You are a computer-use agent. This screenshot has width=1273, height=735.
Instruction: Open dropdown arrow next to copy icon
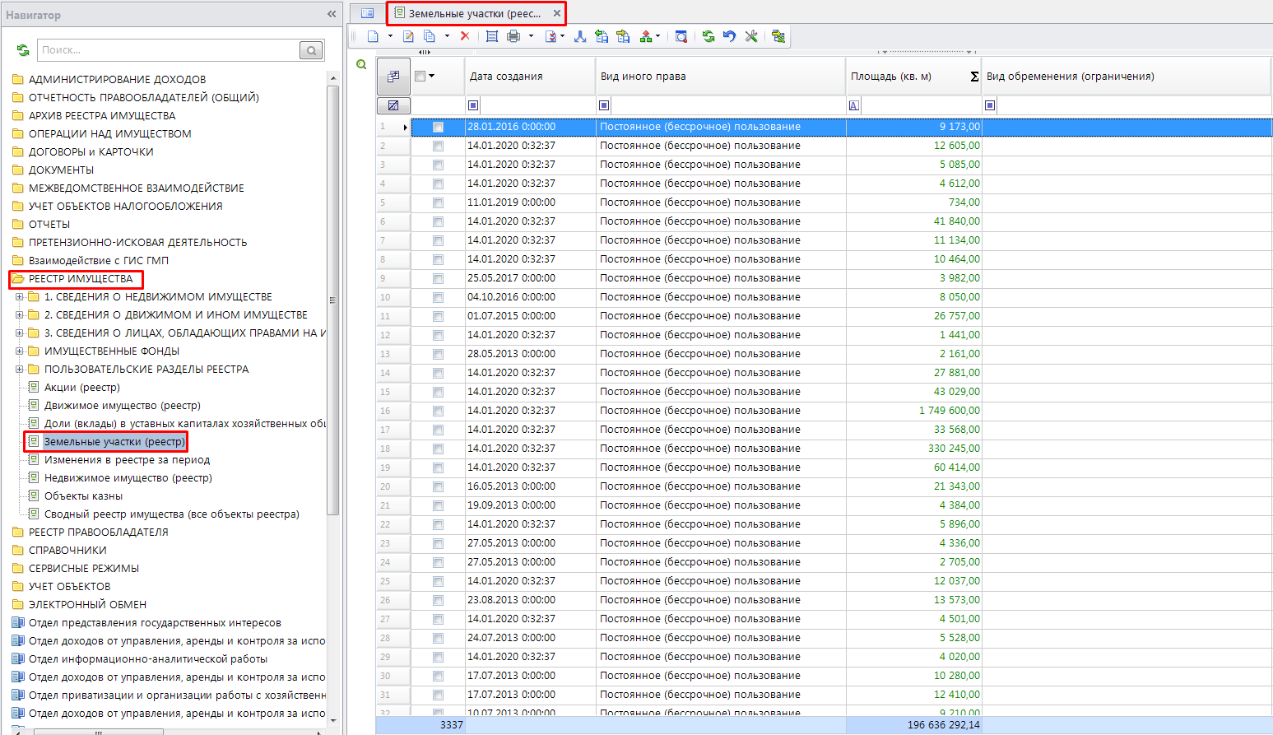coord(447,36)
